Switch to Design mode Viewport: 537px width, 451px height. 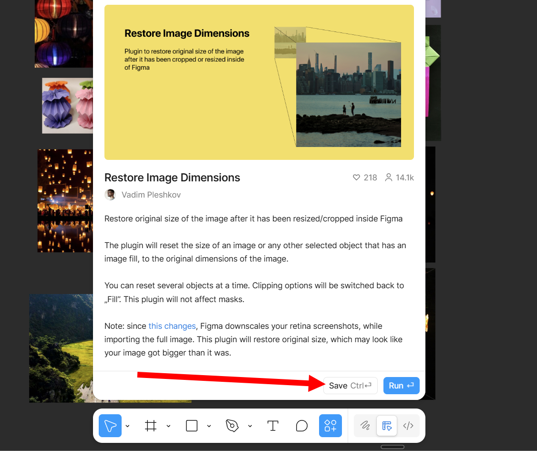(x=387, y=426)
